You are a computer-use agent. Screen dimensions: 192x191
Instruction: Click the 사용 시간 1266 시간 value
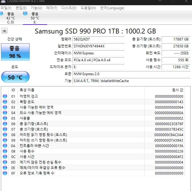coord(176,67)
